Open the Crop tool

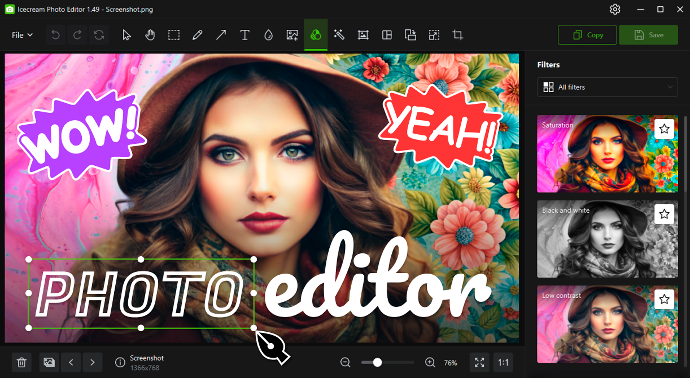(458, 35)
